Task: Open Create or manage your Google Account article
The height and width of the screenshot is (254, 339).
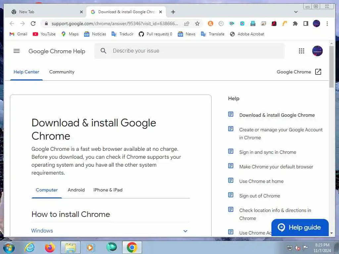Action: 281,134
